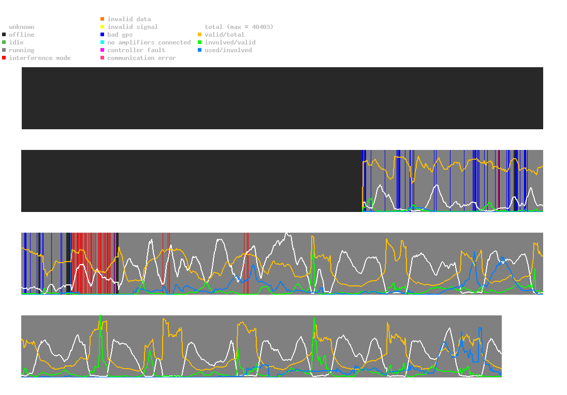Screen dimensions: 567x395
Task: Click the pink communication error swatch
Action: (x=103, y=58)
